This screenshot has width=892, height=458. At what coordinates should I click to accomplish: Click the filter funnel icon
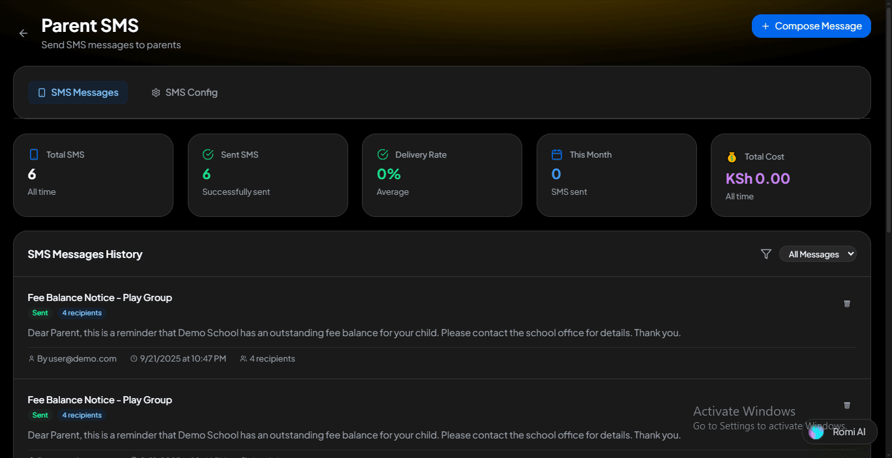tap(766, 254)
